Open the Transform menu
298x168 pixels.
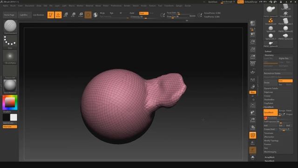(x=169, y=6)
